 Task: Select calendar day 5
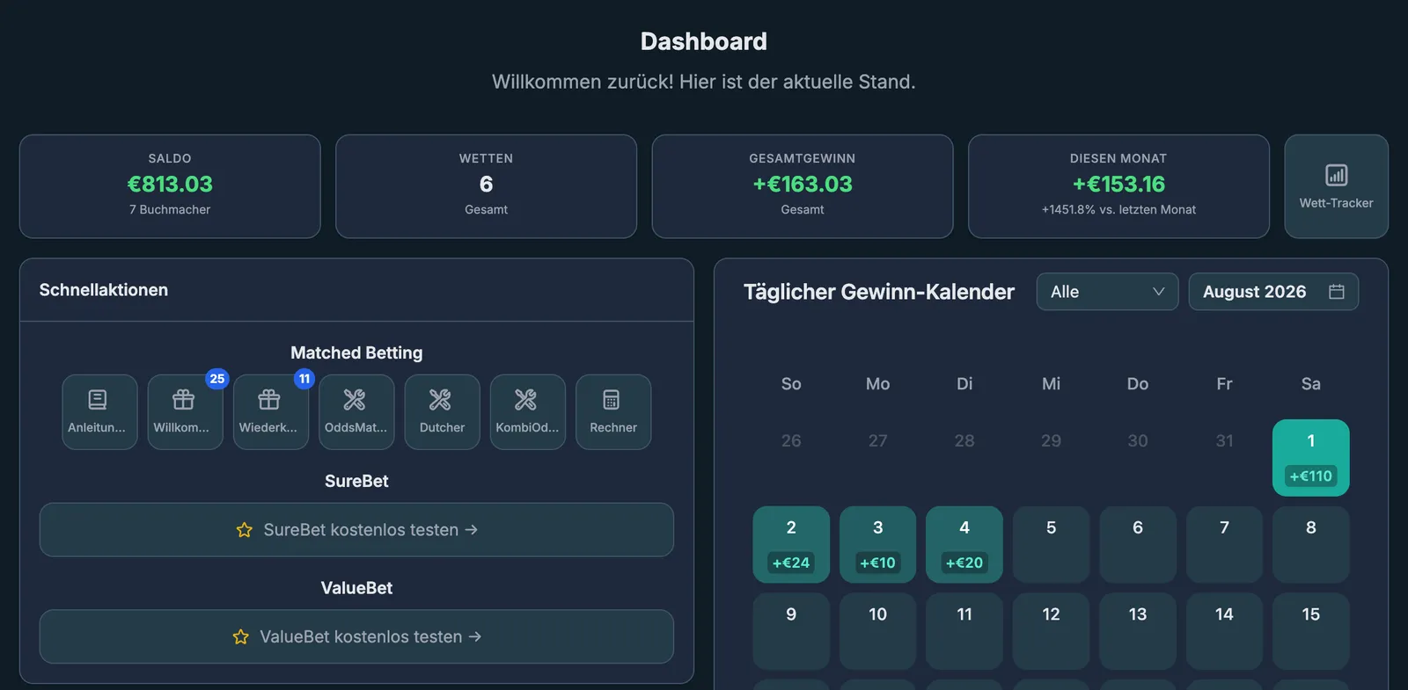[1051, 544]
